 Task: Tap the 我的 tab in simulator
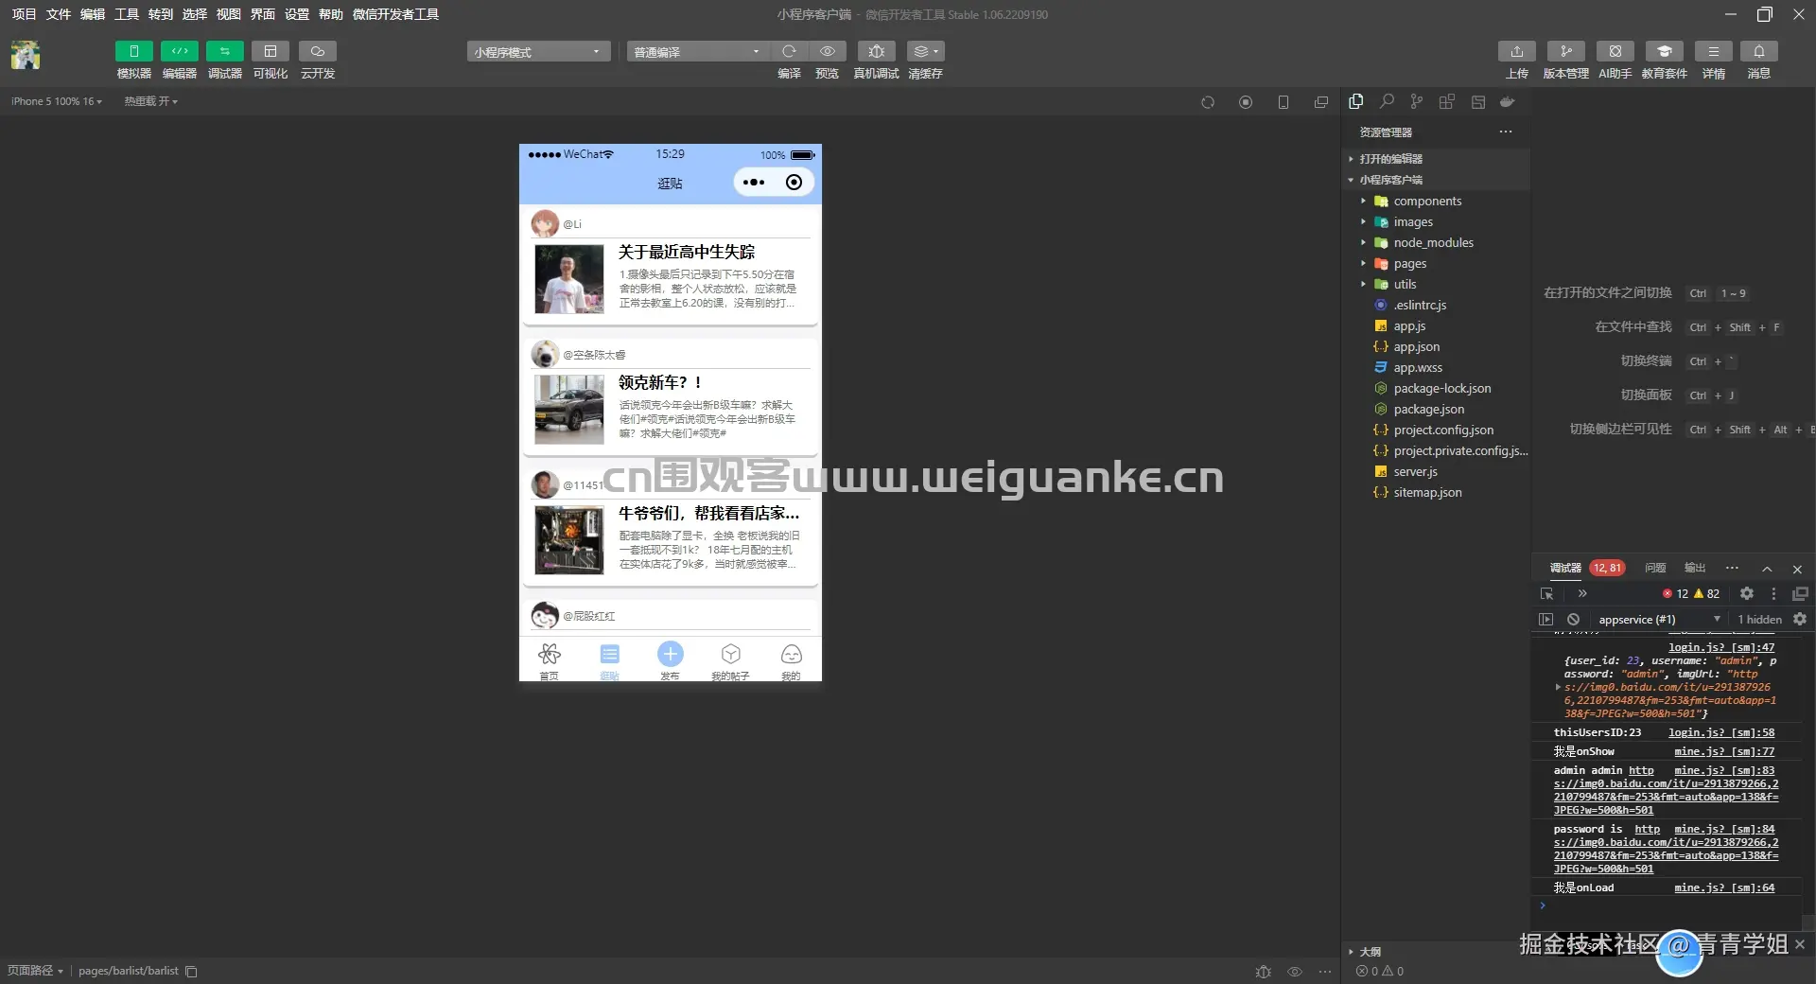(x=791, y=660)
